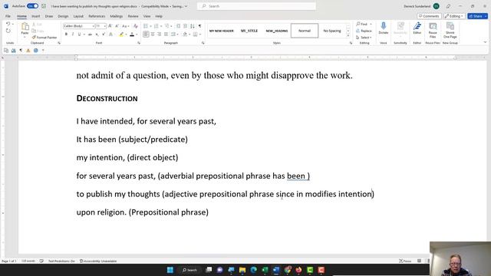
Task: Activate the Format Painter tool
Action: click(44, 38)
